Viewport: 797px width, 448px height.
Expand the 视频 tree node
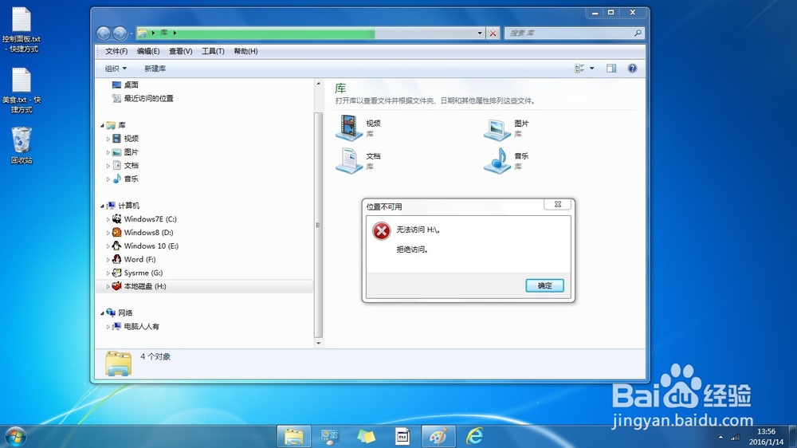[x=108, y=139]
